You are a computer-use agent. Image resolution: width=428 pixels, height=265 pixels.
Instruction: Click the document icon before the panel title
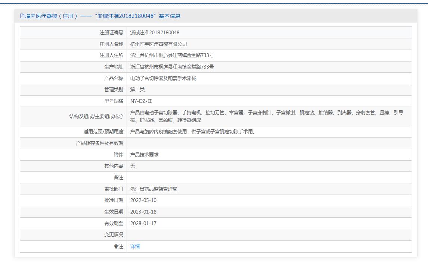(22, 16)
